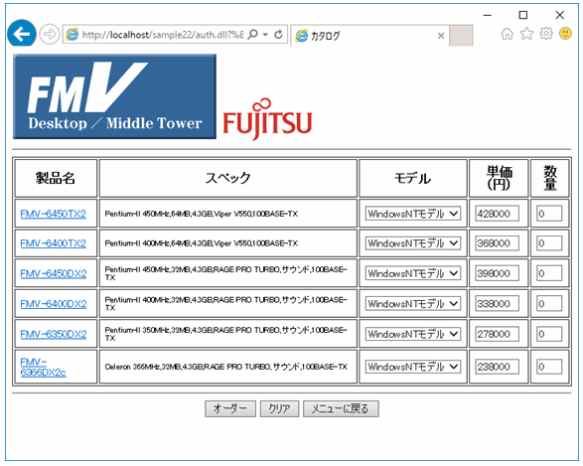Open Favorites with the star icon

tap(526, 34)
